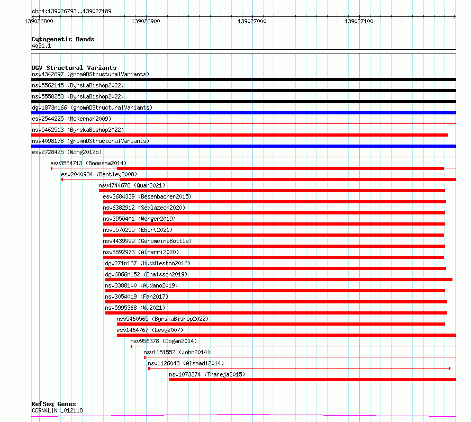The image size is (471, 422).
Task: Click the Cytogenetic Bands track heading
Action: click(x=63, y=39)
